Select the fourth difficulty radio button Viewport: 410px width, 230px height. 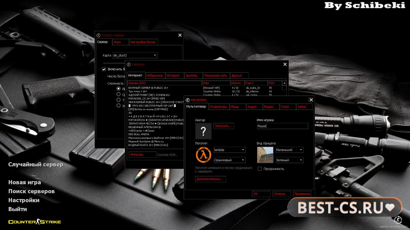118,106
